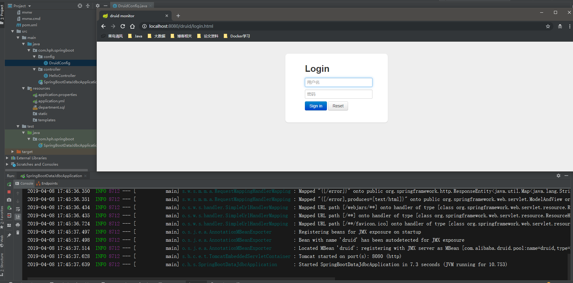573x283 pixels.
Task: Expand External Libraries
Action: click(x=7, y=158)
